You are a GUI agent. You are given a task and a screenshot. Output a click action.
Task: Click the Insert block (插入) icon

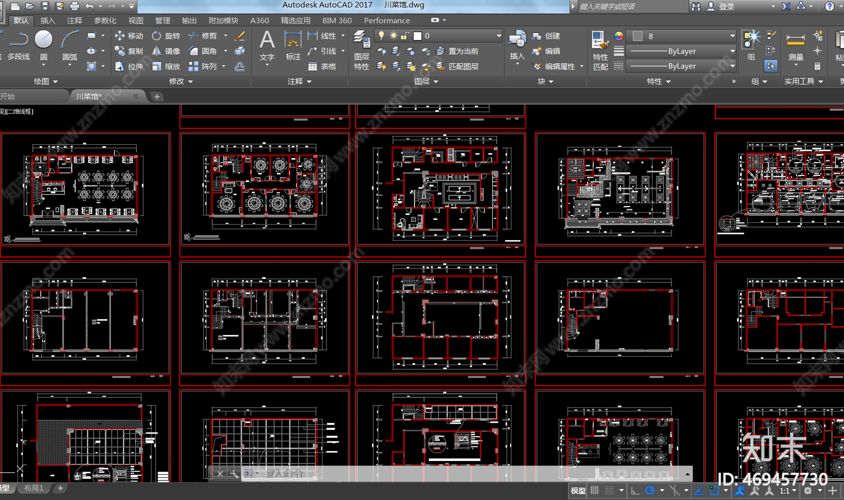tap(517, 45)
